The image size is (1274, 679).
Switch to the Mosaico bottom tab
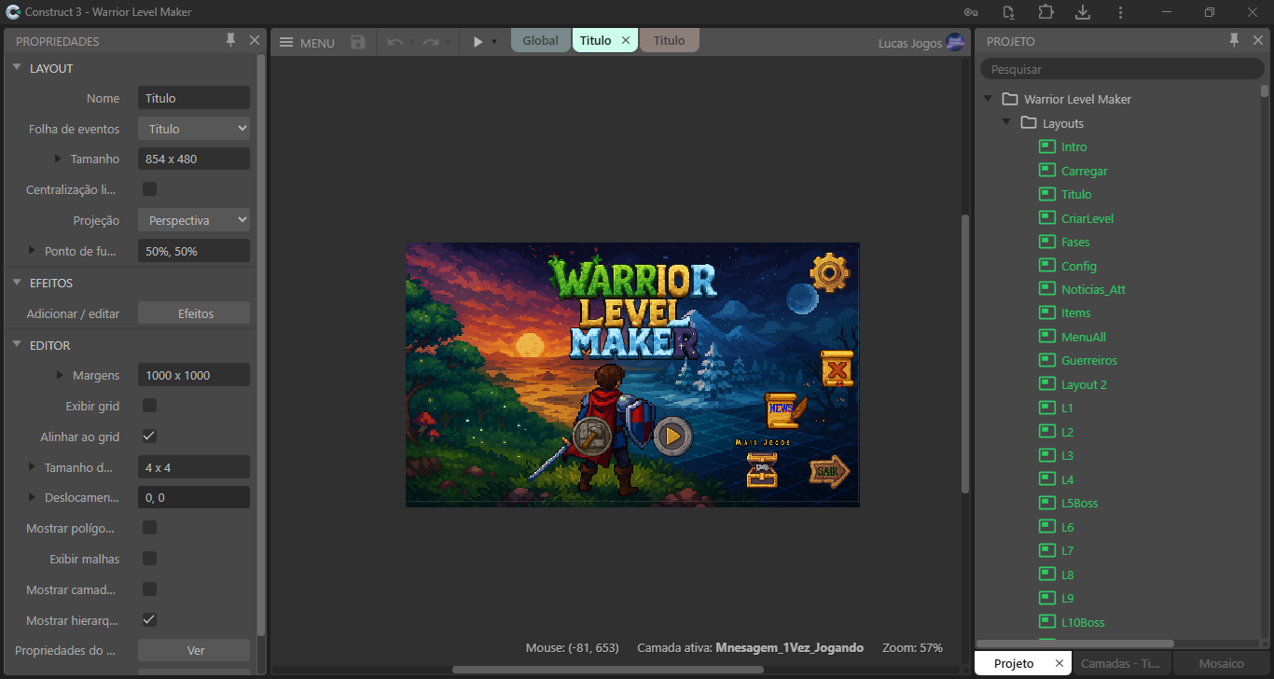[x=1222, y=663]
